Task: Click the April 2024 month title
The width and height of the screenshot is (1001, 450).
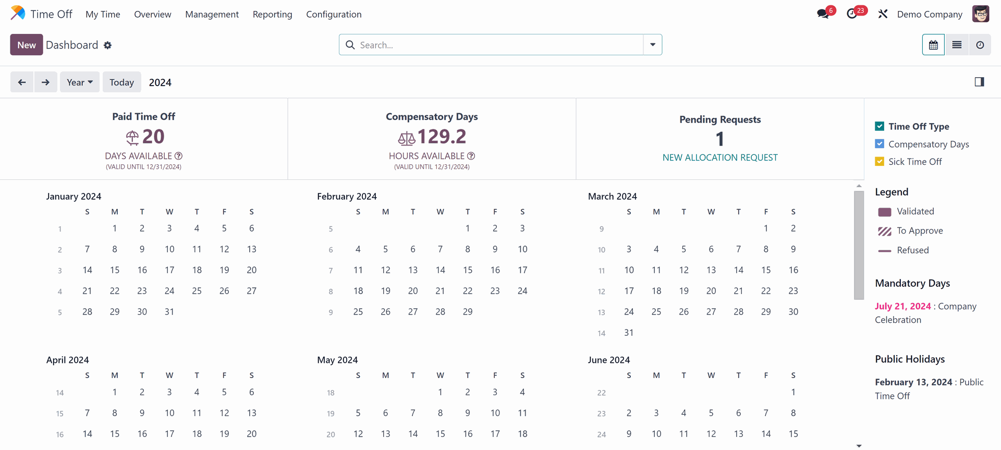Action: (x=68, y=360)
